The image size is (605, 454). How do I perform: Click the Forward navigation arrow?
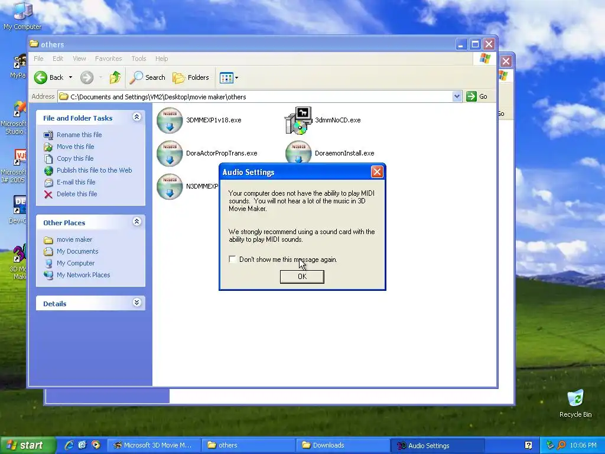pyautogui.click(x=87, y=77)
